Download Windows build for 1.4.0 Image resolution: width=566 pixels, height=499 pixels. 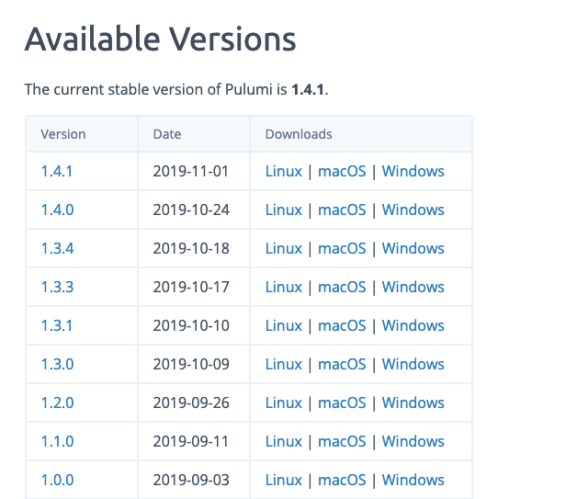pos(413,210)
